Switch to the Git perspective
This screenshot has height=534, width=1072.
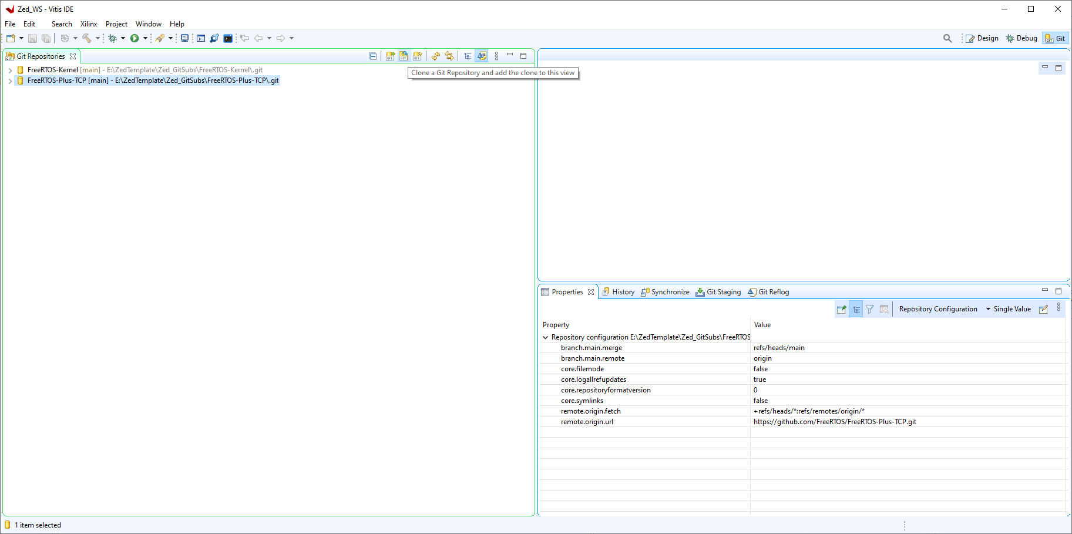[x=1055, y=38]
